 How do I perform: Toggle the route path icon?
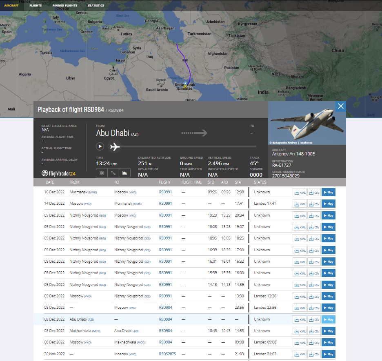pos(113,173)
